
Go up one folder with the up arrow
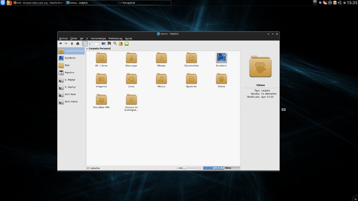tap(72, 43)
